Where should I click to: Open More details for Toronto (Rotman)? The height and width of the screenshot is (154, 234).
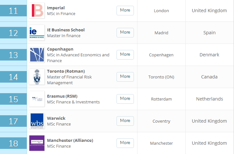pyautogui.click(x=125, y=77)
